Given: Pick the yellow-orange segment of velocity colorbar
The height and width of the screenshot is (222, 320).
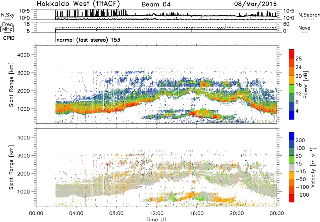Looking at the screenshot, I should [x=292, y=175].
